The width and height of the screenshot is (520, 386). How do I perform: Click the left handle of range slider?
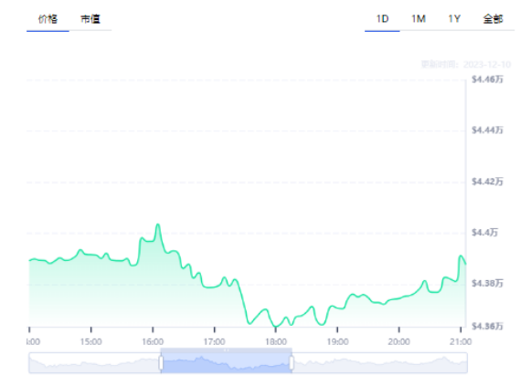[x=161, y=363]
